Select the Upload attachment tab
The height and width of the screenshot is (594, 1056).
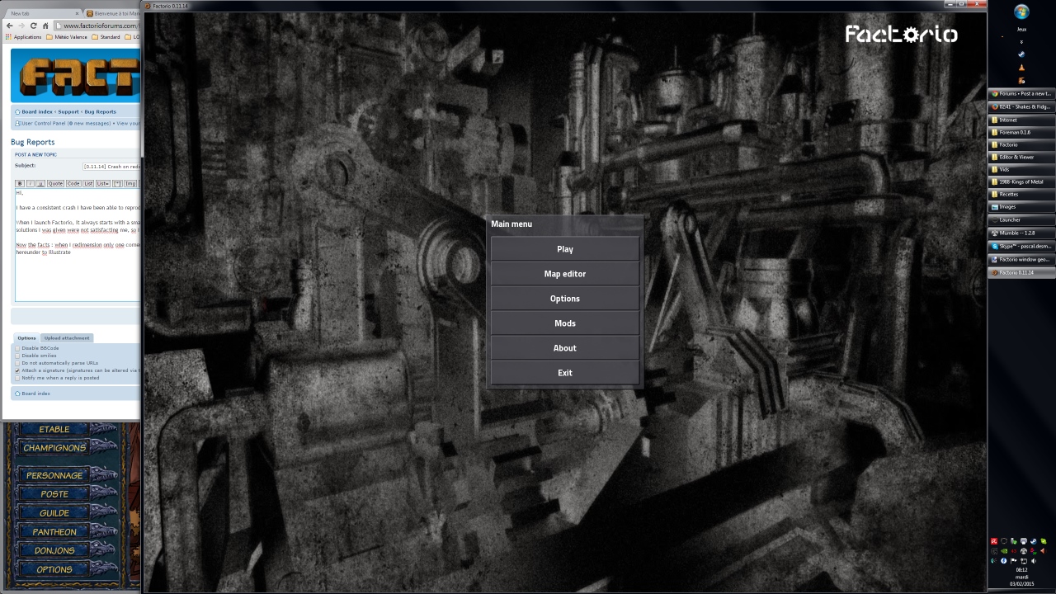click(x=67, y=337)
